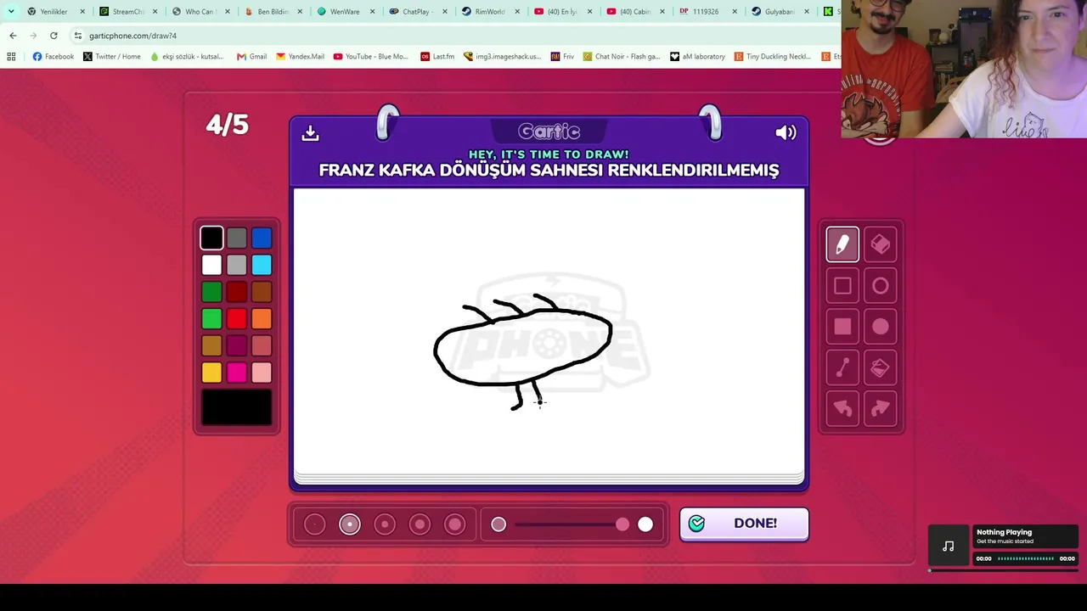Viewport: 1087px width, 611px height.
Task: Open the Last.fm bookmark
Action: (x=437, y=57)
